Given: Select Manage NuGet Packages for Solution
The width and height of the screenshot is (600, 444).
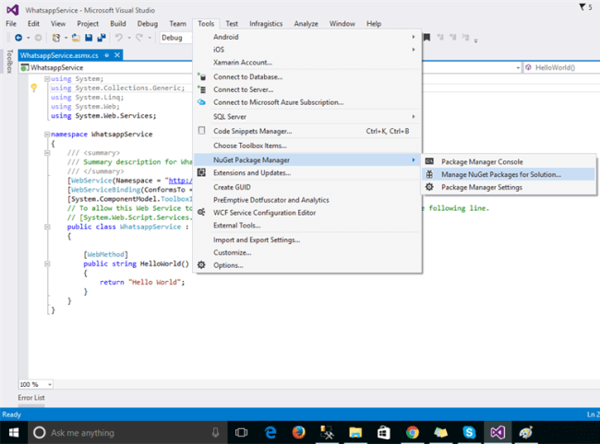Looking at the screenshot, I should 500,174.
